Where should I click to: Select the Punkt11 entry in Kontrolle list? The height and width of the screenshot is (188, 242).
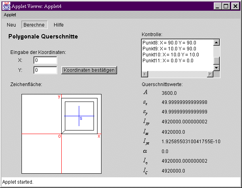click(168, 60)
